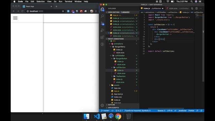Toggle the hamburger menu on the web page
Screen dimensions: 215x121
[x=15, y=18]
